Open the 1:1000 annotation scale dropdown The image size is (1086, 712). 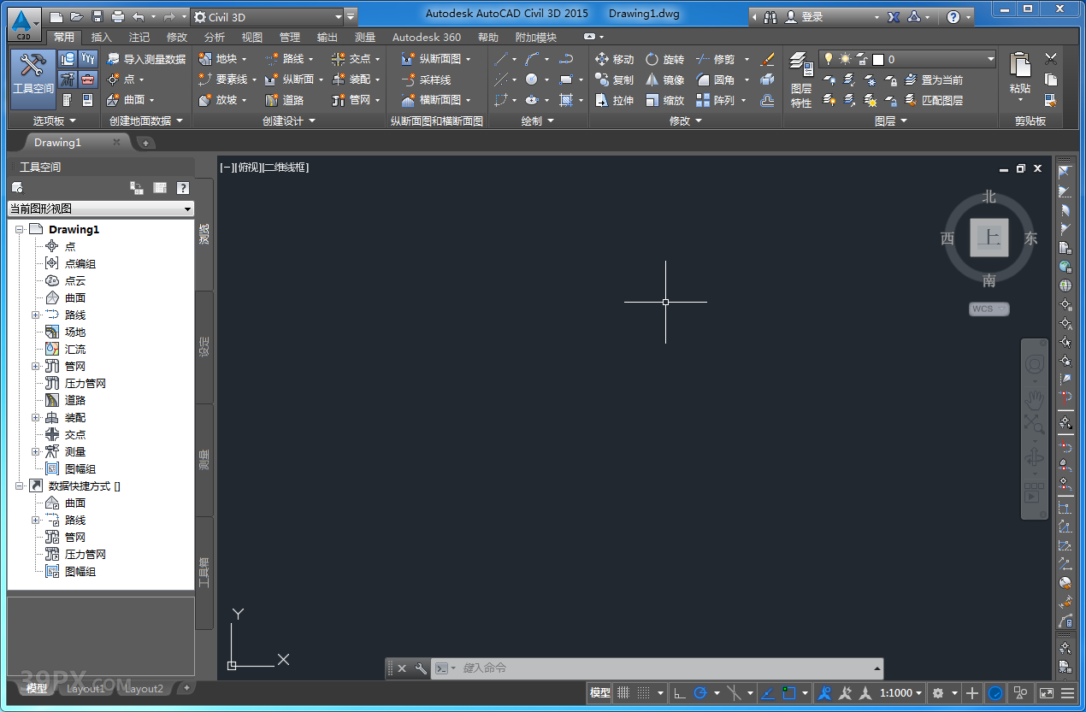pos(899,693)
